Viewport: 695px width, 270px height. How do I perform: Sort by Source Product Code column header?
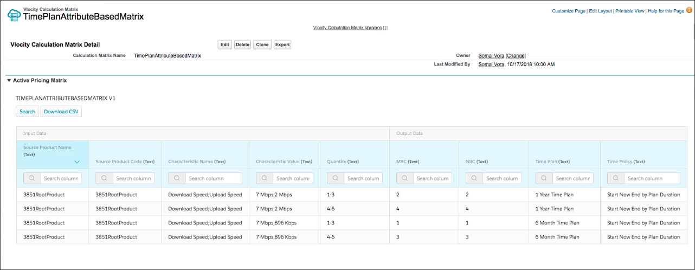click(125, 162)
